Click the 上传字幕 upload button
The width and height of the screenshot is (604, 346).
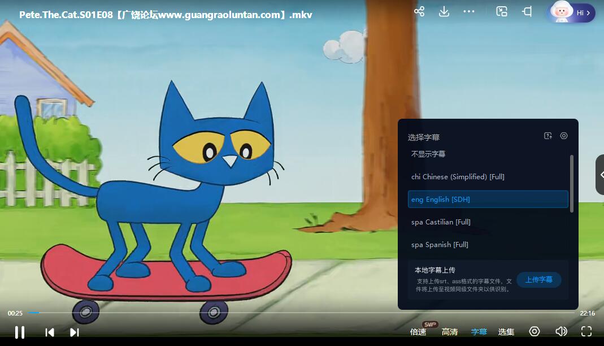click(x=539, y=280)
